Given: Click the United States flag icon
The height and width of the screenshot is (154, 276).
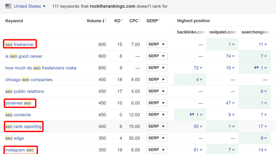Looking at the screenshot, I should (x=8, y=6).
